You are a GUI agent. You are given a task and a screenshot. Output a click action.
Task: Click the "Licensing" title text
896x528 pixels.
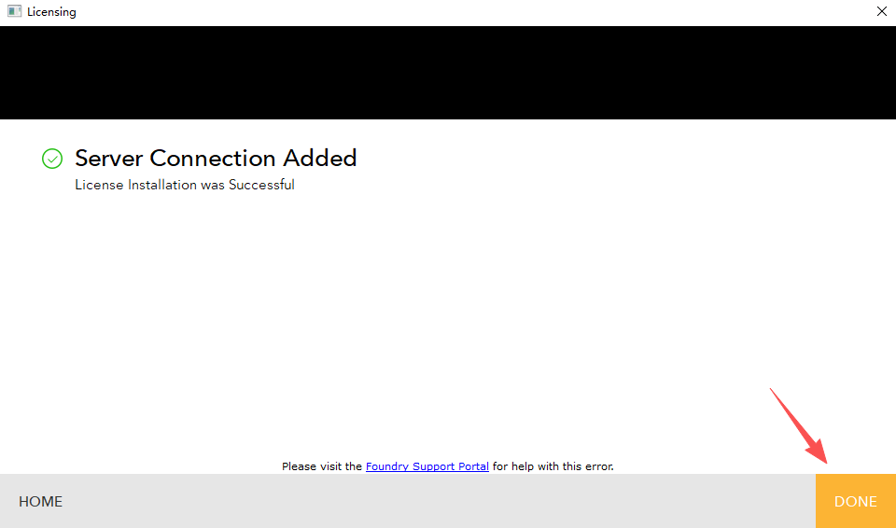pyautogui.click(x=51, y=12)
